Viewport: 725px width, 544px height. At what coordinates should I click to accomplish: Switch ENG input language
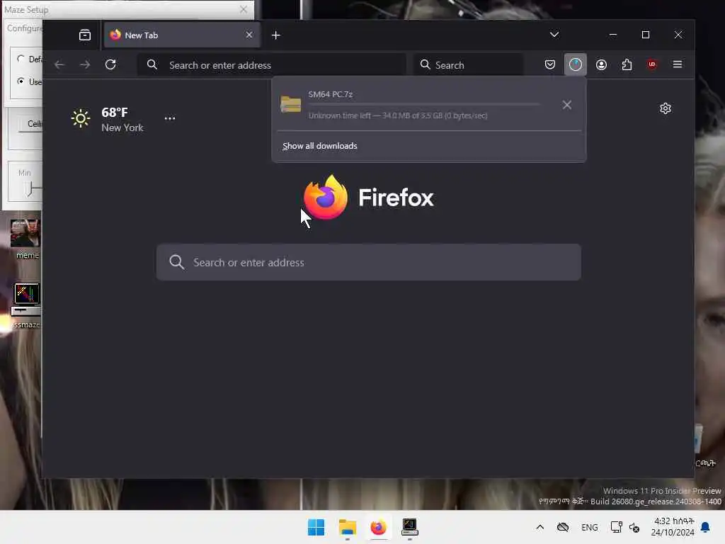590,527
